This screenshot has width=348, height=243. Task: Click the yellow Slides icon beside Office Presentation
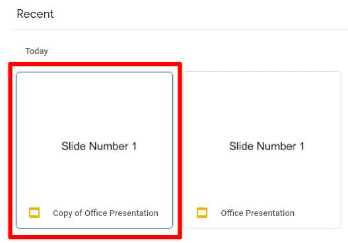tap(202, 213)
